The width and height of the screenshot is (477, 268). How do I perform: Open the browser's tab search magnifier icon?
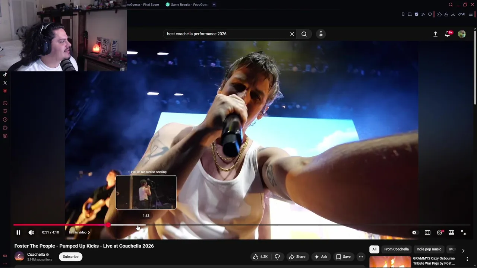[451, 4]
